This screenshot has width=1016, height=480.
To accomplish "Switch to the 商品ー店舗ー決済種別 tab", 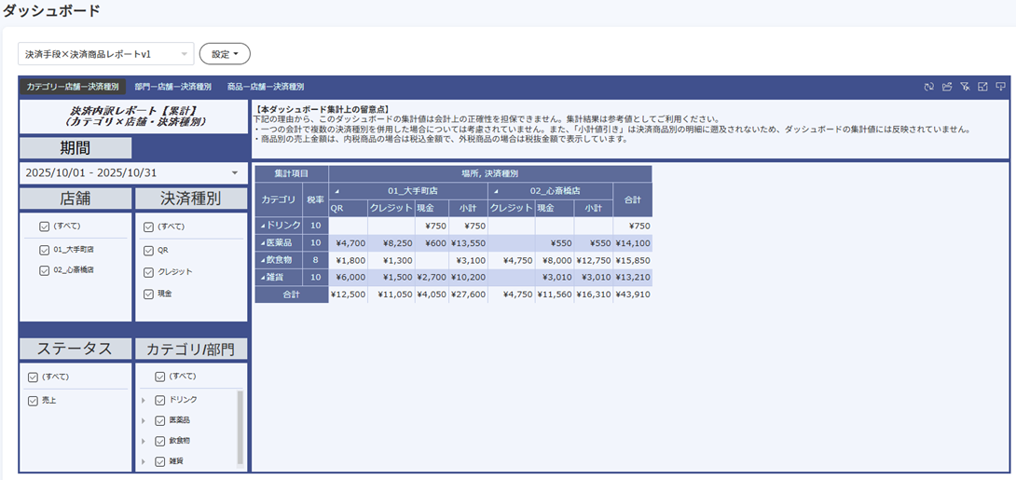I will [266, 87].
